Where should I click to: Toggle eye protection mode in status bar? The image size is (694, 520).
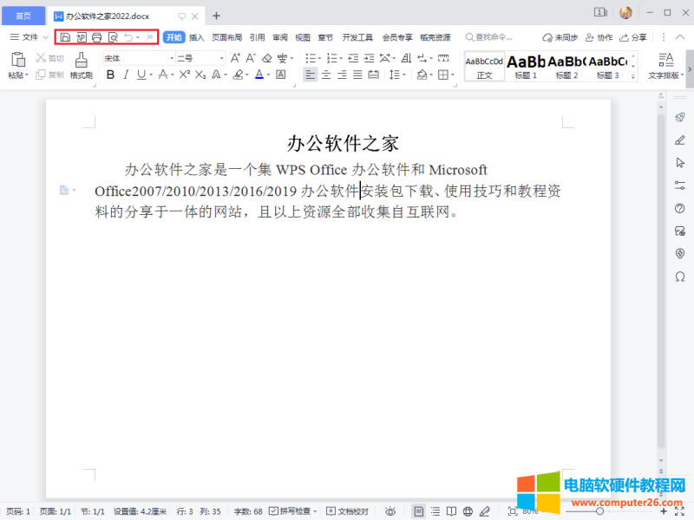point(390,511)
